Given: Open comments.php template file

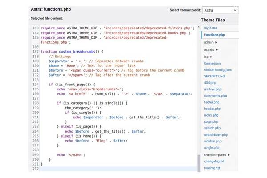Looking at the screenshot, I should [215, 96].
